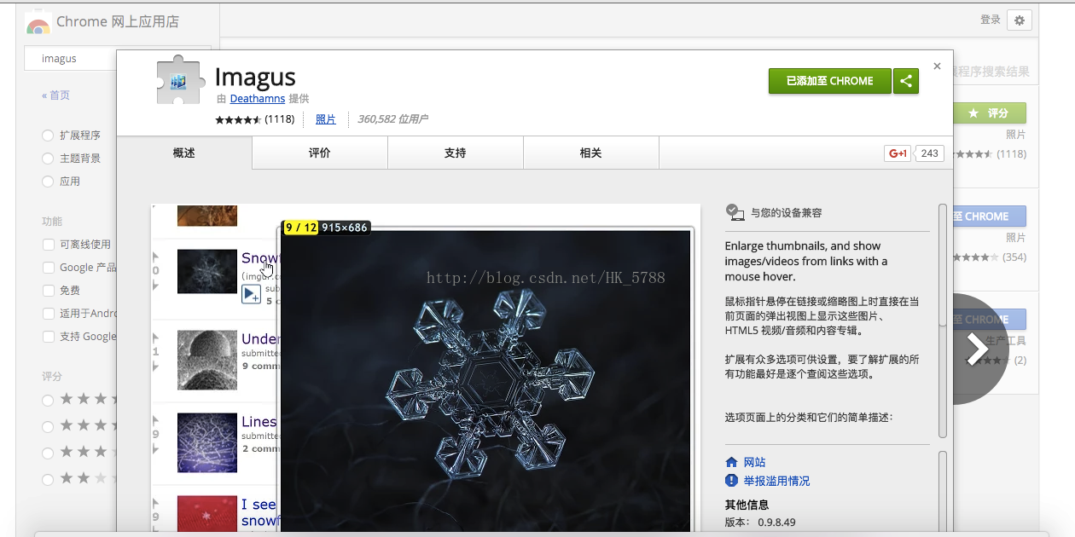Switch to the 概述 tab
Screen dimensions: 1075x537
click(184, 153)
